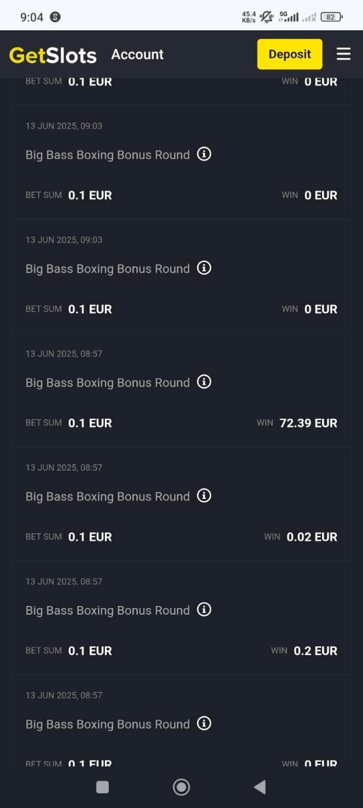
Task: Open the hamburger menu icon
Action: pyautogui.click(x=344, y=54)
